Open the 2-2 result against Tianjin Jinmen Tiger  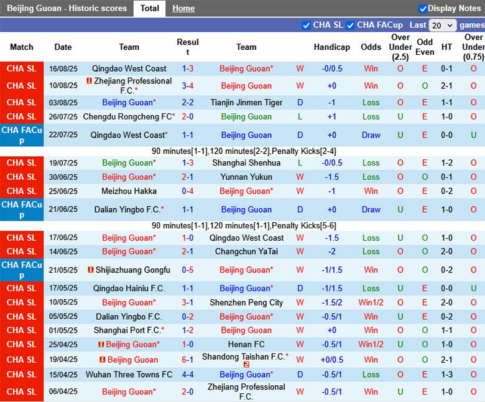point(188,103)
